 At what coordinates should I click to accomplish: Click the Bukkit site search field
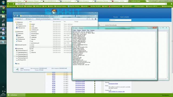120,20
